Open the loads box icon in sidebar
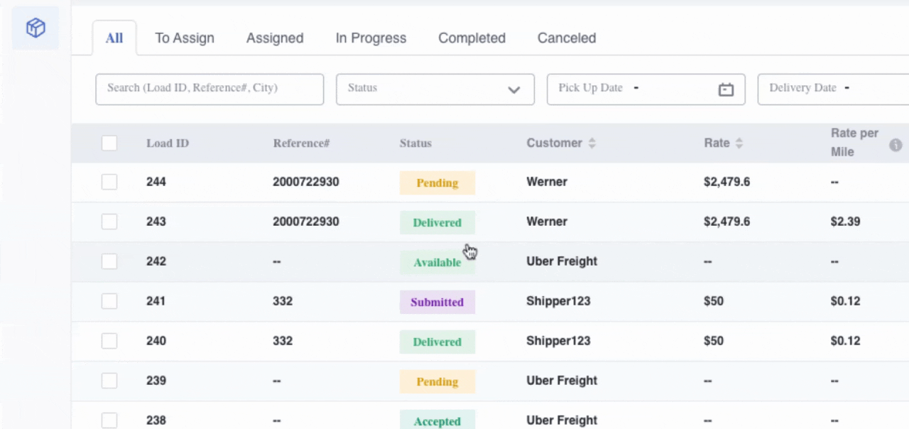The height and width of the screenshot is (429, 909). [x=36, y=28]
